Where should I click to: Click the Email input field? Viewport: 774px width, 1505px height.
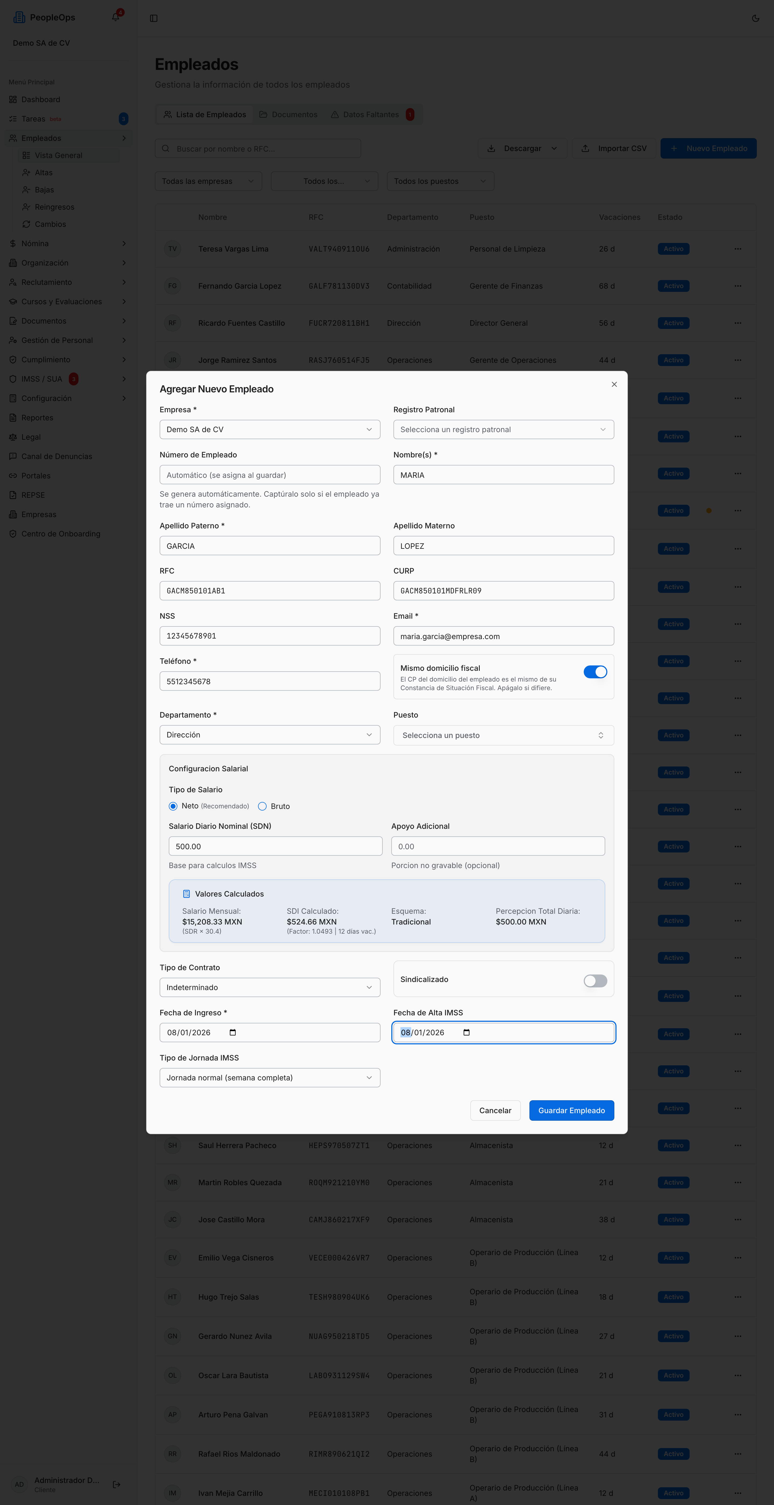[x=504, y=636]
